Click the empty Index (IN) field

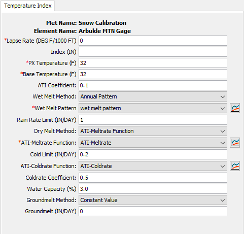[x=153, y=52]
